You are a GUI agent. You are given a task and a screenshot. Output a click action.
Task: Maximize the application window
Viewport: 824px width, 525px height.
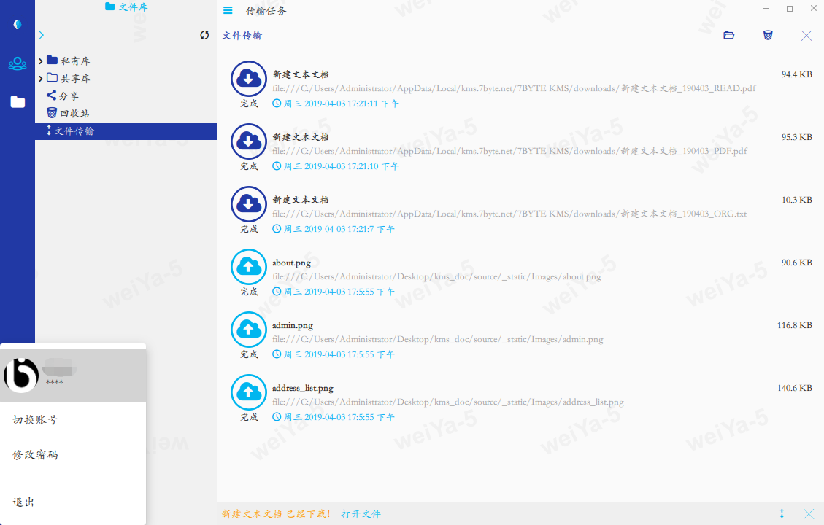pos(789,9)
